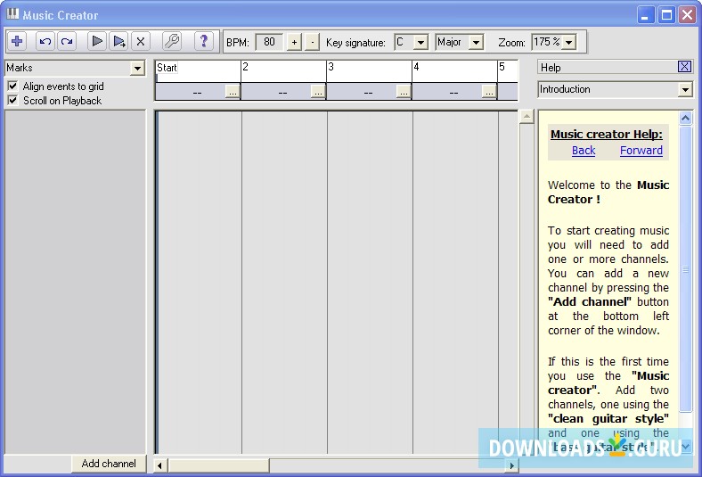The height and width of the screenshot is (477, 702).
Task: Click the blue plus New toolbar icon
Action: 17,41
